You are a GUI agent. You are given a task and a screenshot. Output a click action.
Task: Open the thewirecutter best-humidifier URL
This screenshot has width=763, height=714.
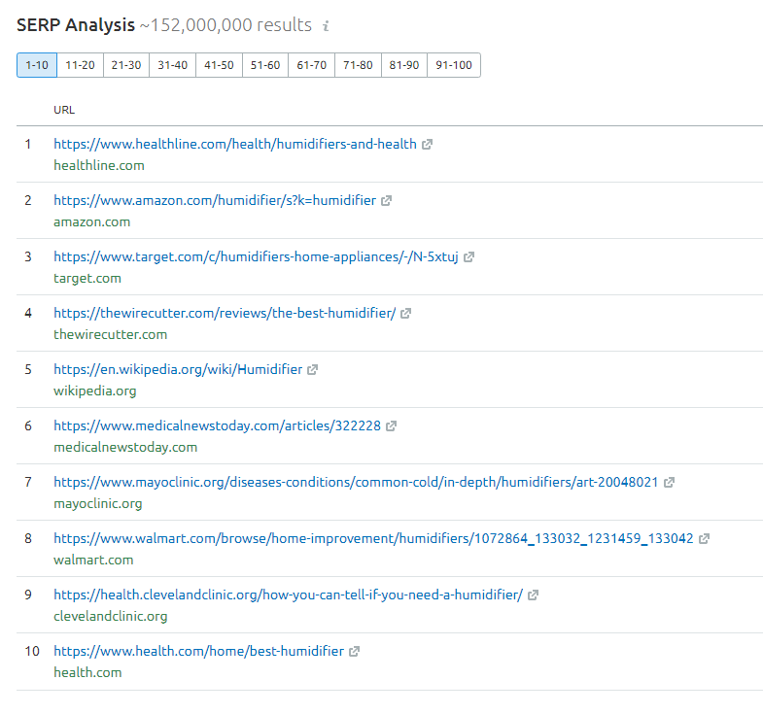click(225, 314)
